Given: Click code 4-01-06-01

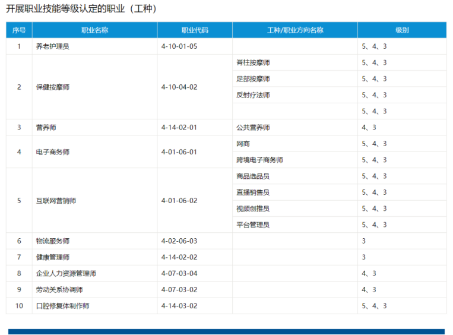Looking at the screenshot, I should (179, 152).
